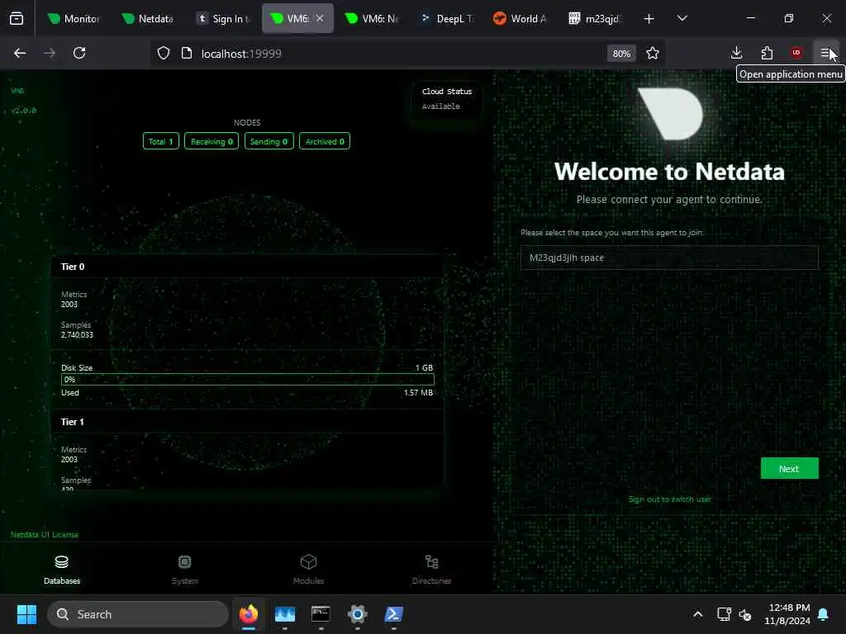Click the Total 1 nodes badge

click(161, 141)
